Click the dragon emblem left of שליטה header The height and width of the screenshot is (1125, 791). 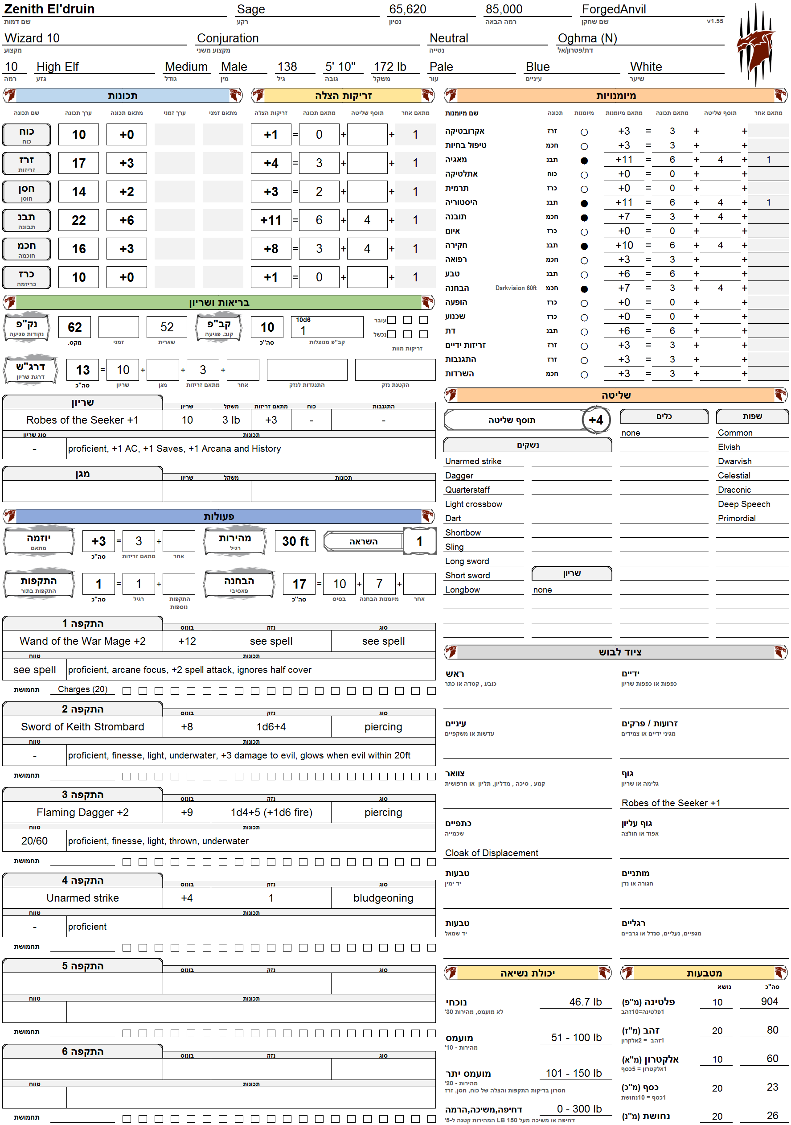[x=451, y=395]
